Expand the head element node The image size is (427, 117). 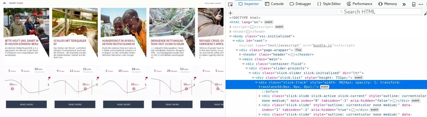(231, 31)
